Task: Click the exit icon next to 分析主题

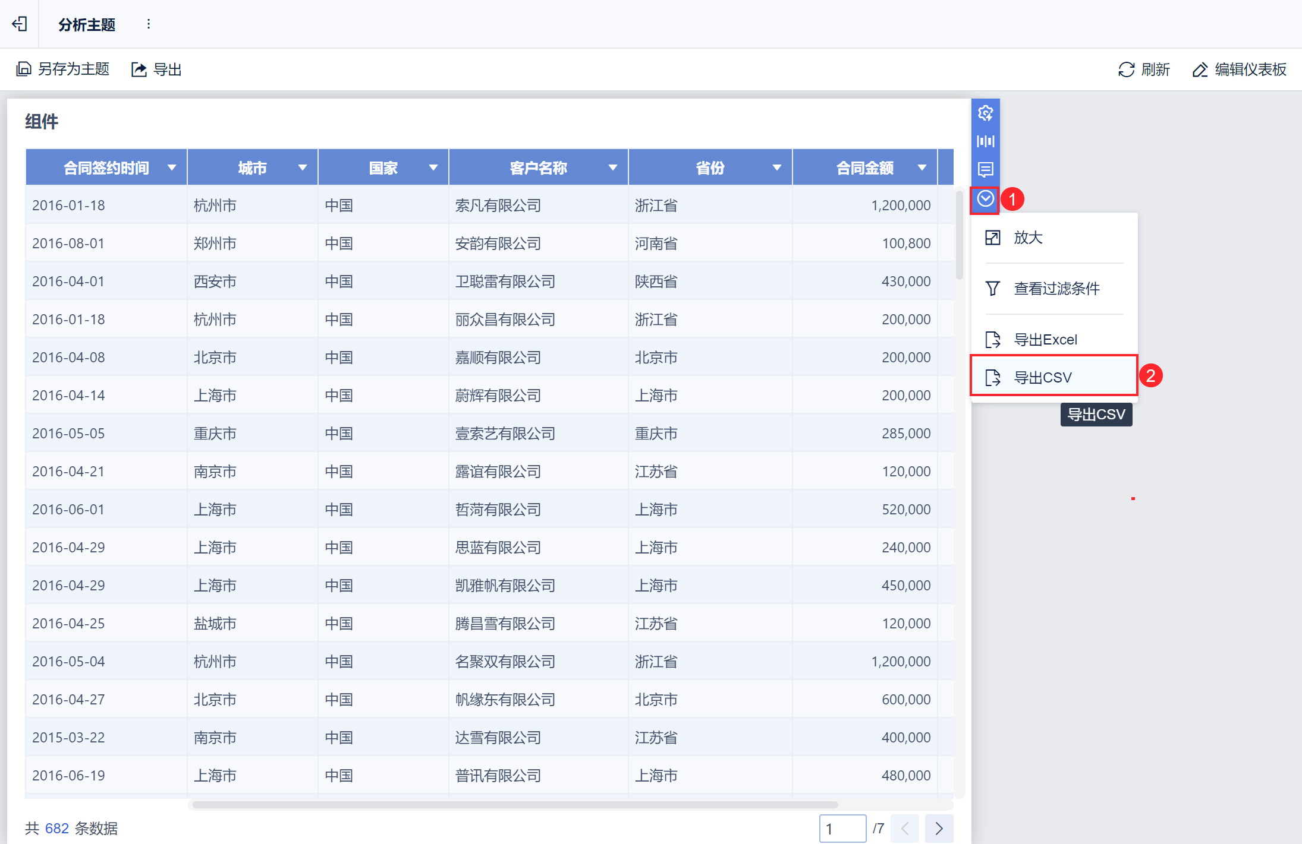Action: (x=20, y=24)
